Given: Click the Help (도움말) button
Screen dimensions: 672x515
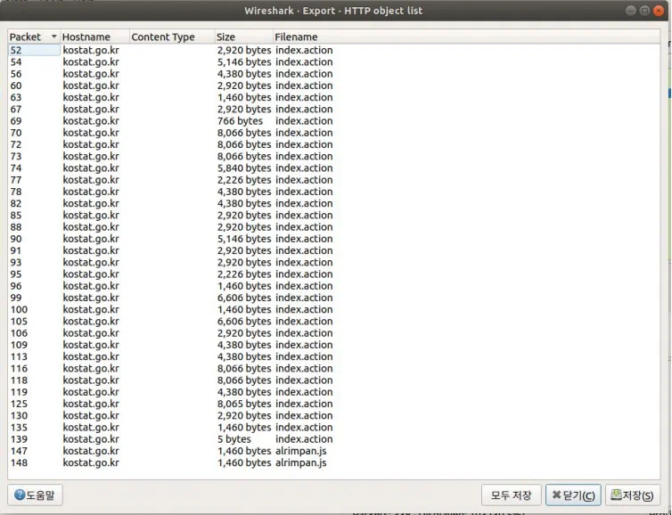Looking at the screenshot, I should pyautogui.click(x=35, y=495).
